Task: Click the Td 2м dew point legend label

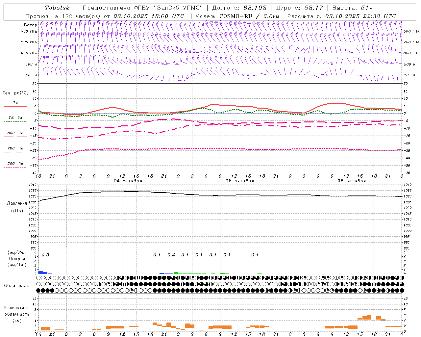Action: pos(15,118)
